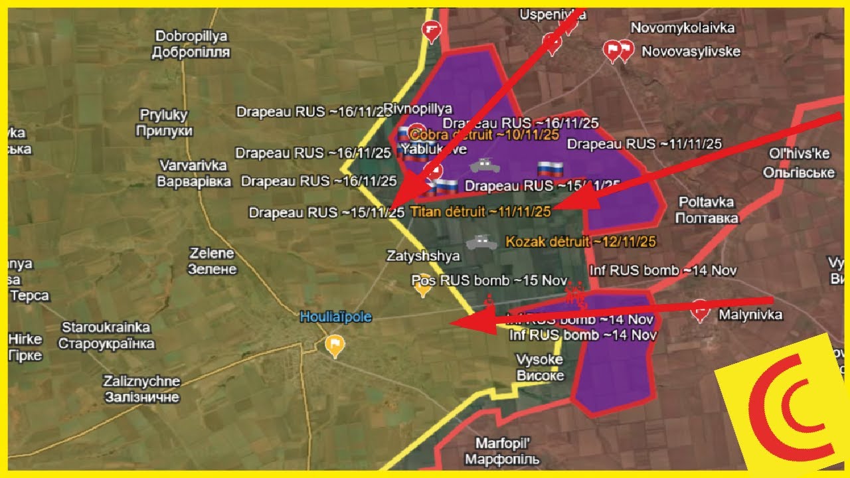Select the Vysoke village label
Image resolution: width=850 pixels, height=478 pixels.
click(540, 368)
